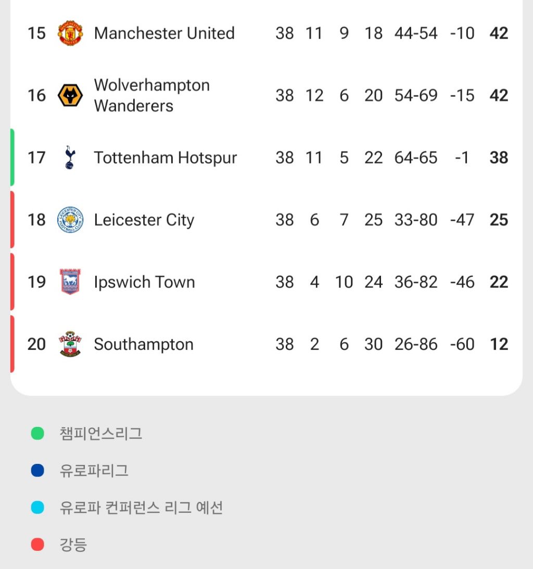Image resolution: width=533 pixels, height=569 pixels.
Task: Click the green 챔피언스리그 legend dot
Action: click(37, 433)
